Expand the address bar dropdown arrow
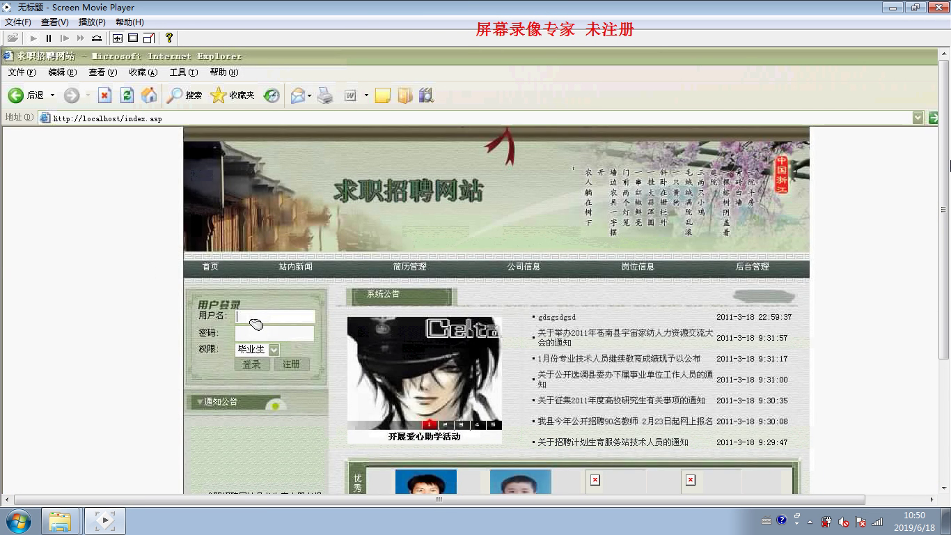 point(918,118)
